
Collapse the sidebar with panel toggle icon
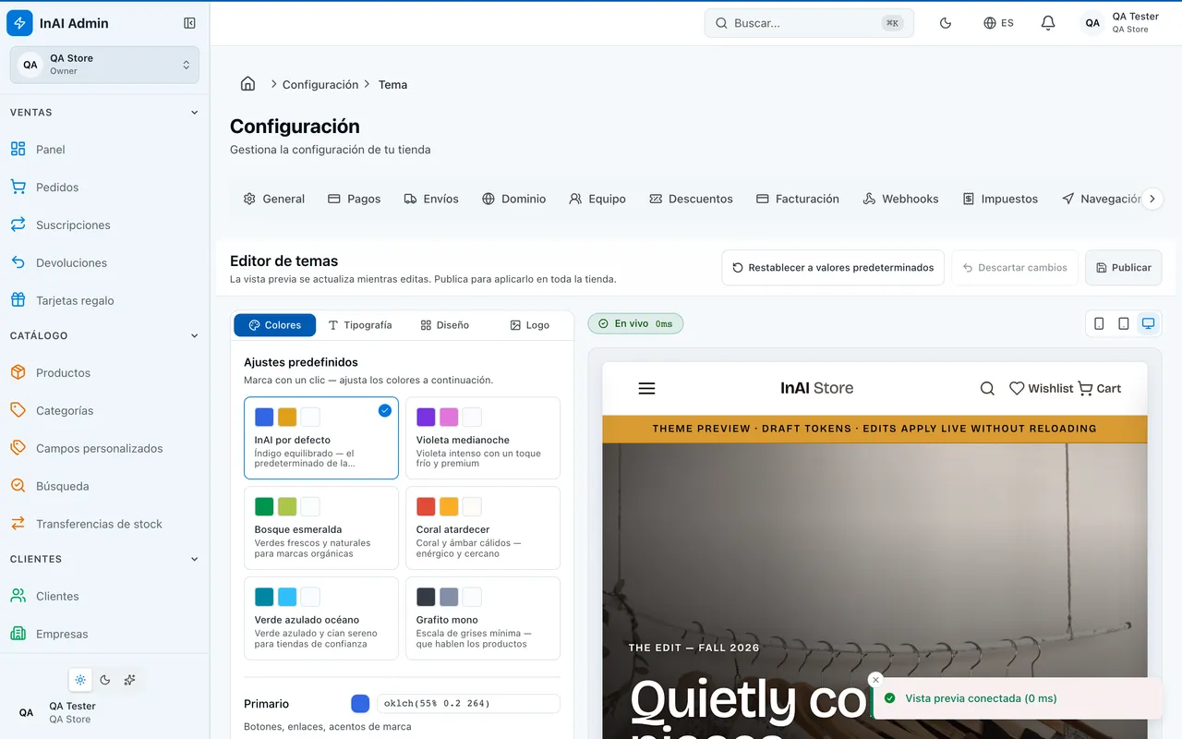[x=189, y=23]
